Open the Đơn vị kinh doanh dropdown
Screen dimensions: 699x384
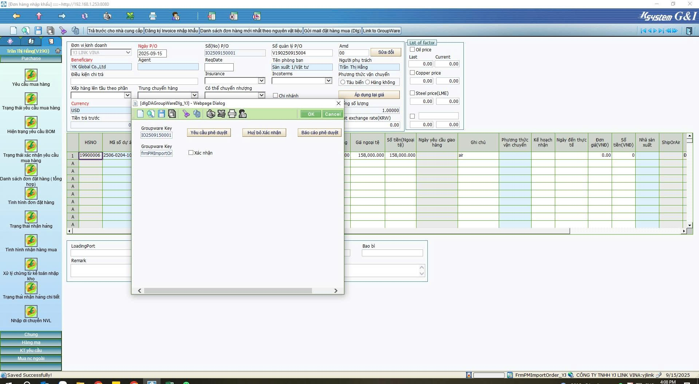coord(128,53)
